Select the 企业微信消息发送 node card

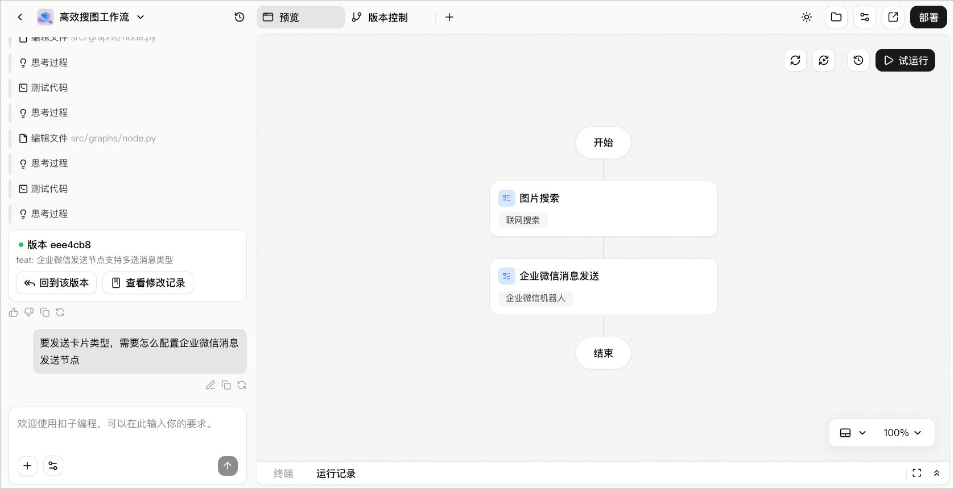604,287
